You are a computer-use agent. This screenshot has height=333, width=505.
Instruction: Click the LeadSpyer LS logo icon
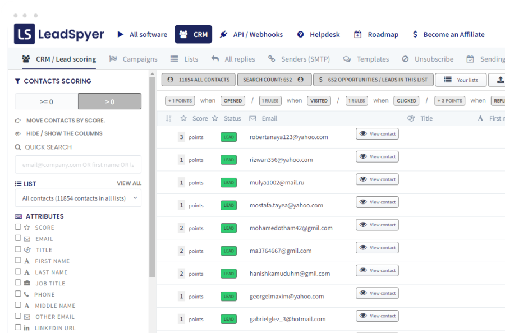[25, 34]
